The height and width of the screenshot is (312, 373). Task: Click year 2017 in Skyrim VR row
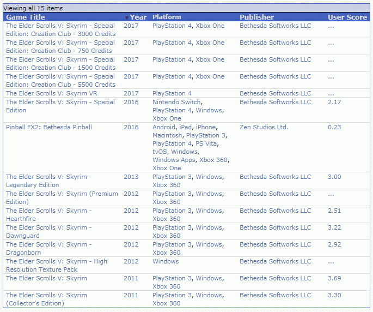(x=131, y=93)
